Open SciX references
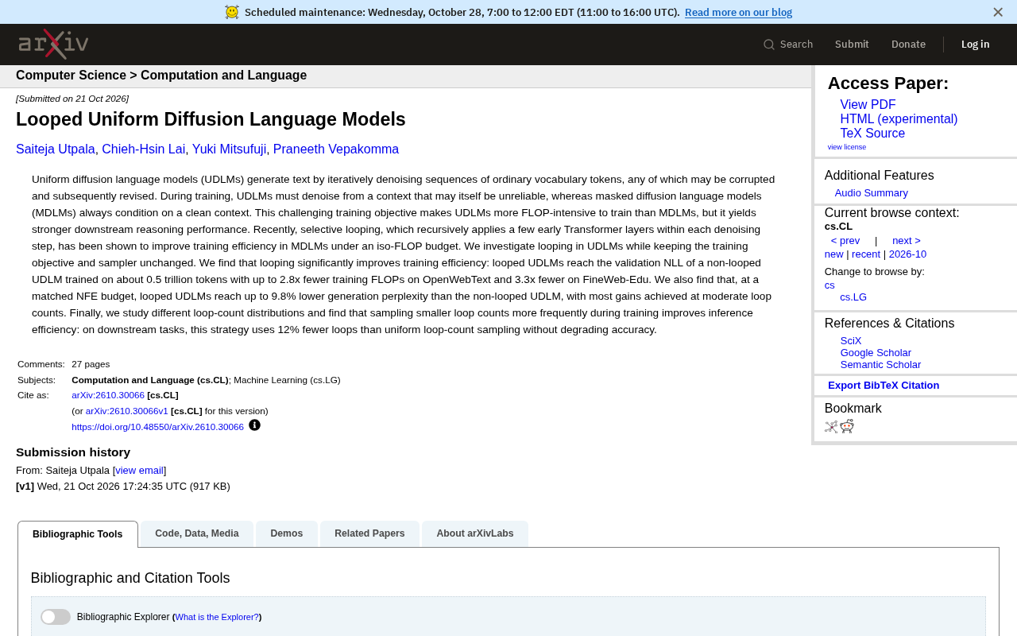 [851, 341]
